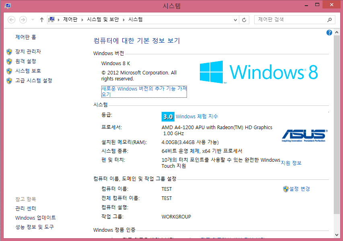Go back with the Back arrow button

pyautogui.click(x=12, y=20)
